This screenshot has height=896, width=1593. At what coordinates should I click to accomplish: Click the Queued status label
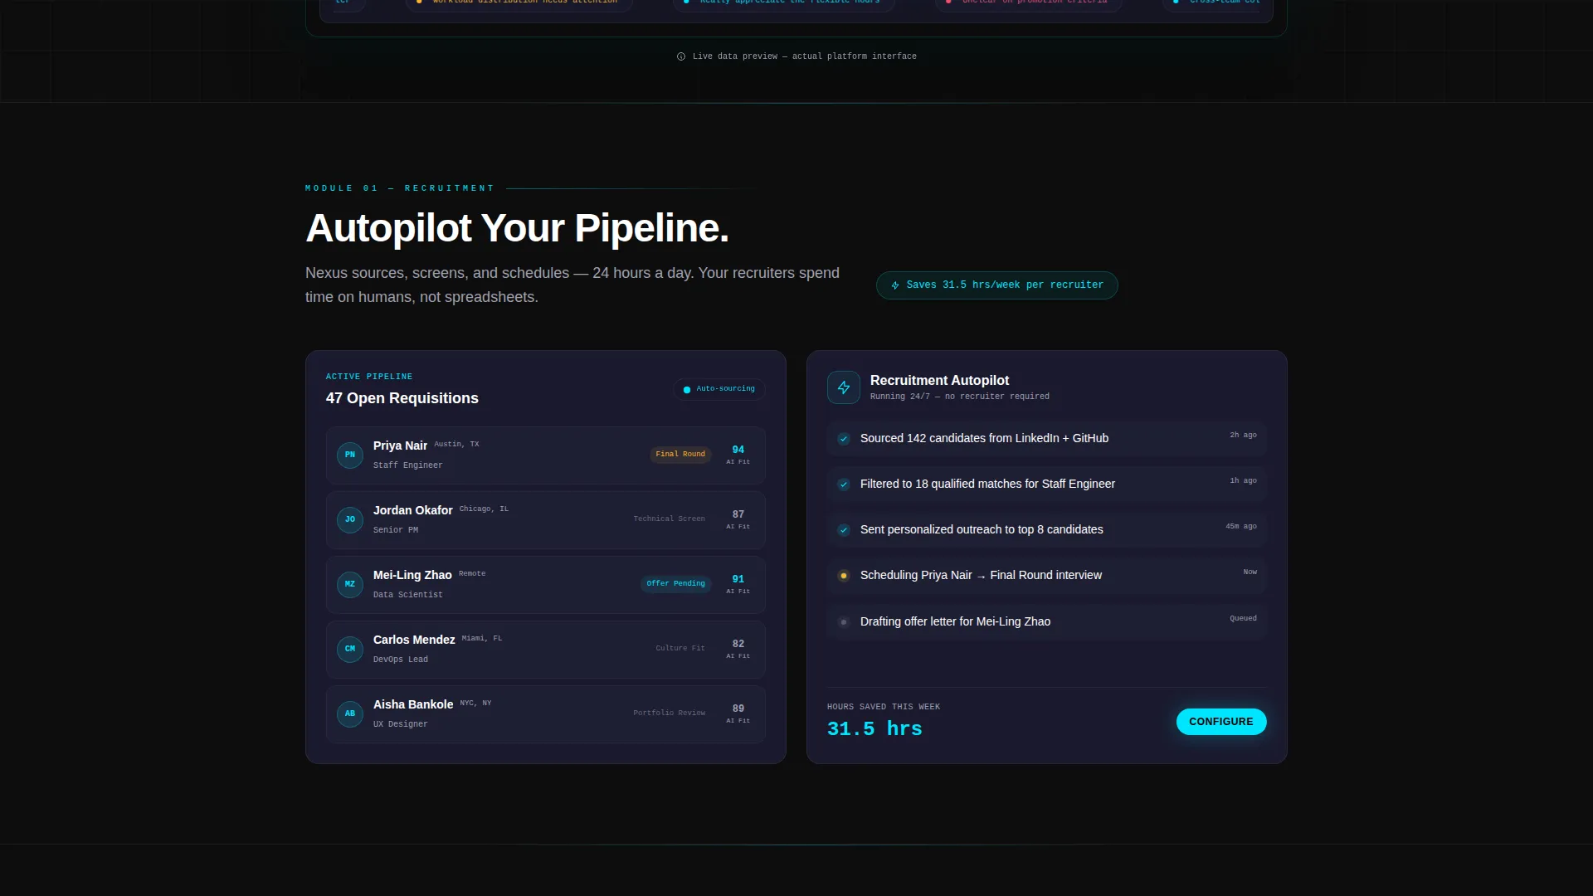[x=1243, y=618]
